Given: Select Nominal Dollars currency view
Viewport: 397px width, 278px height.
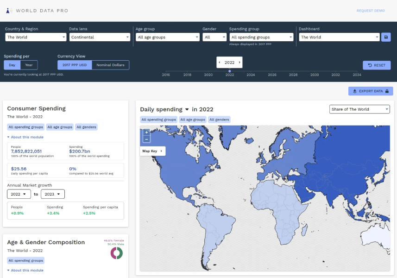Looking at the screenshot, I should [110, 65].
